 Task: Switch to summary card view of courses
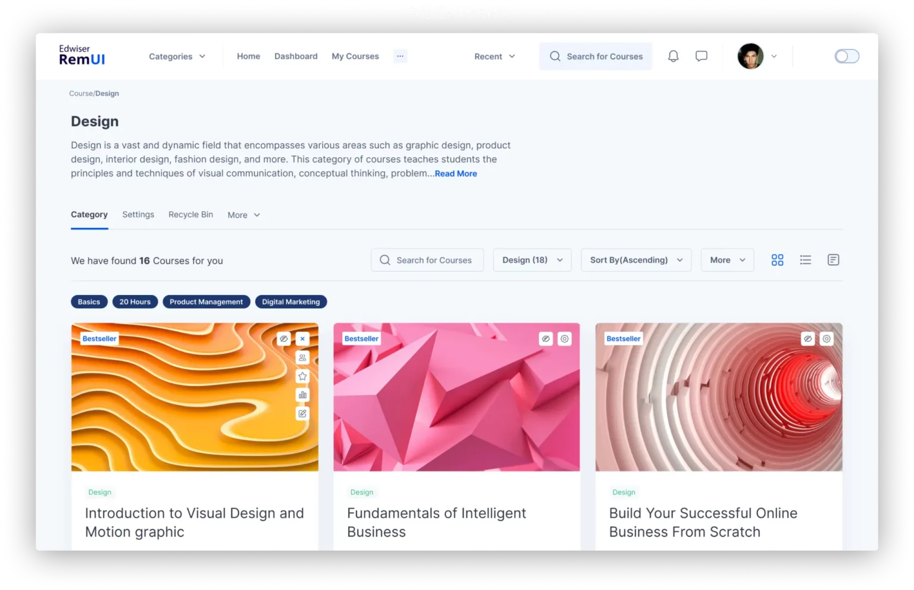click(x=833, y=260)
